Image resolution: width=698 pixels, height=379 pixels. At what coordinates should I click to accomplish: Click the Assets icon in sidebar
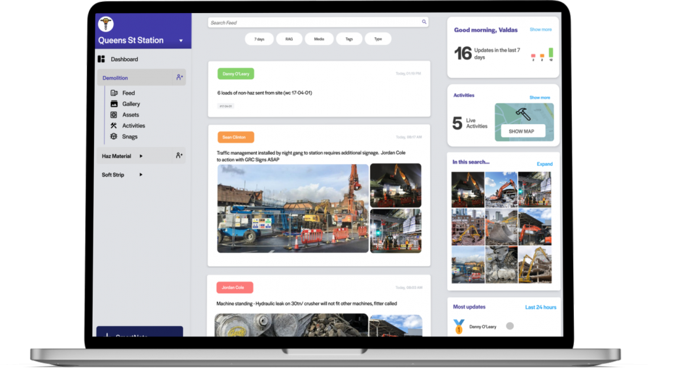[x=114, y=115]
